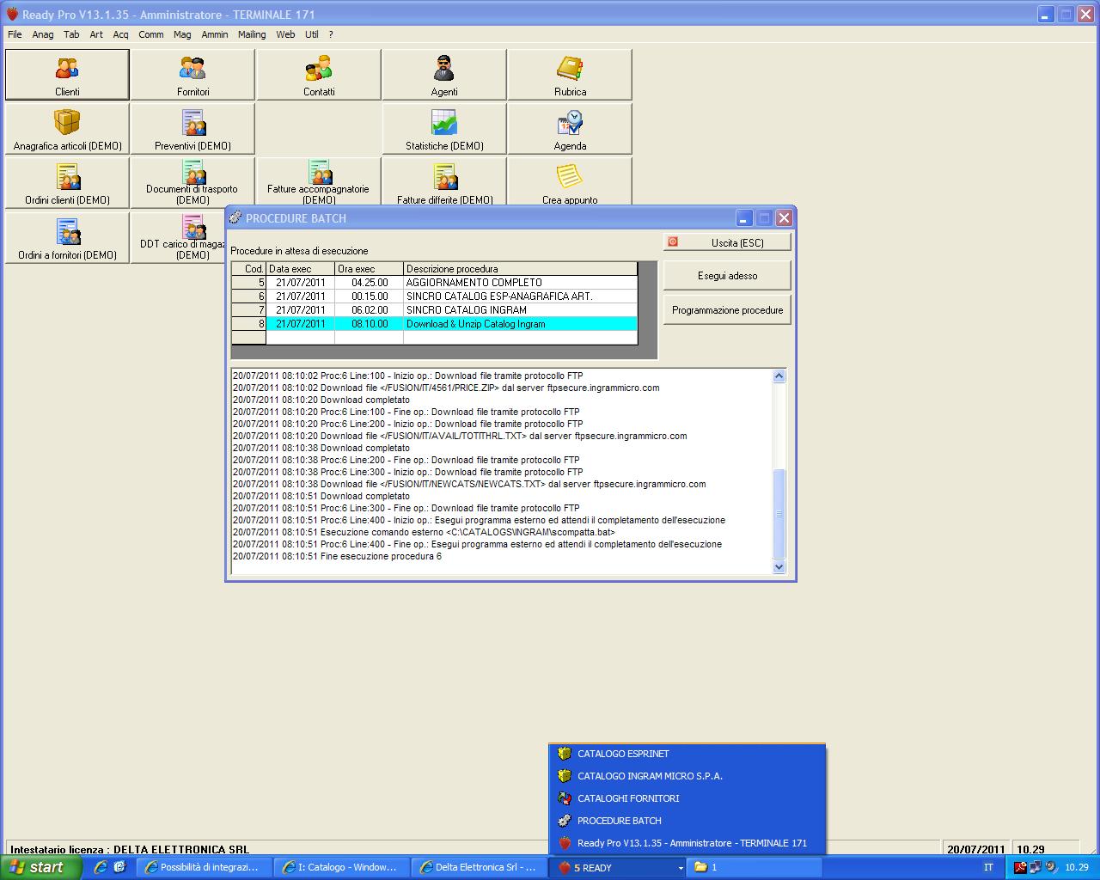1100x880 pixels.
Task: Open taskbar item Delta Elettronica Srl
Action: [x=479, y=867]
